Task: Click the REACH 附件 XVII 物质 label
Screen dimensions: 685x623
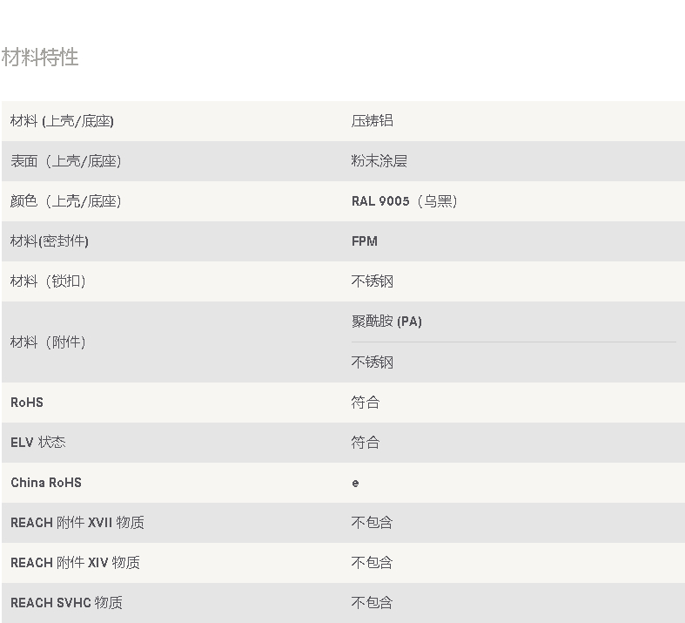Action: (x=77, y=523)
